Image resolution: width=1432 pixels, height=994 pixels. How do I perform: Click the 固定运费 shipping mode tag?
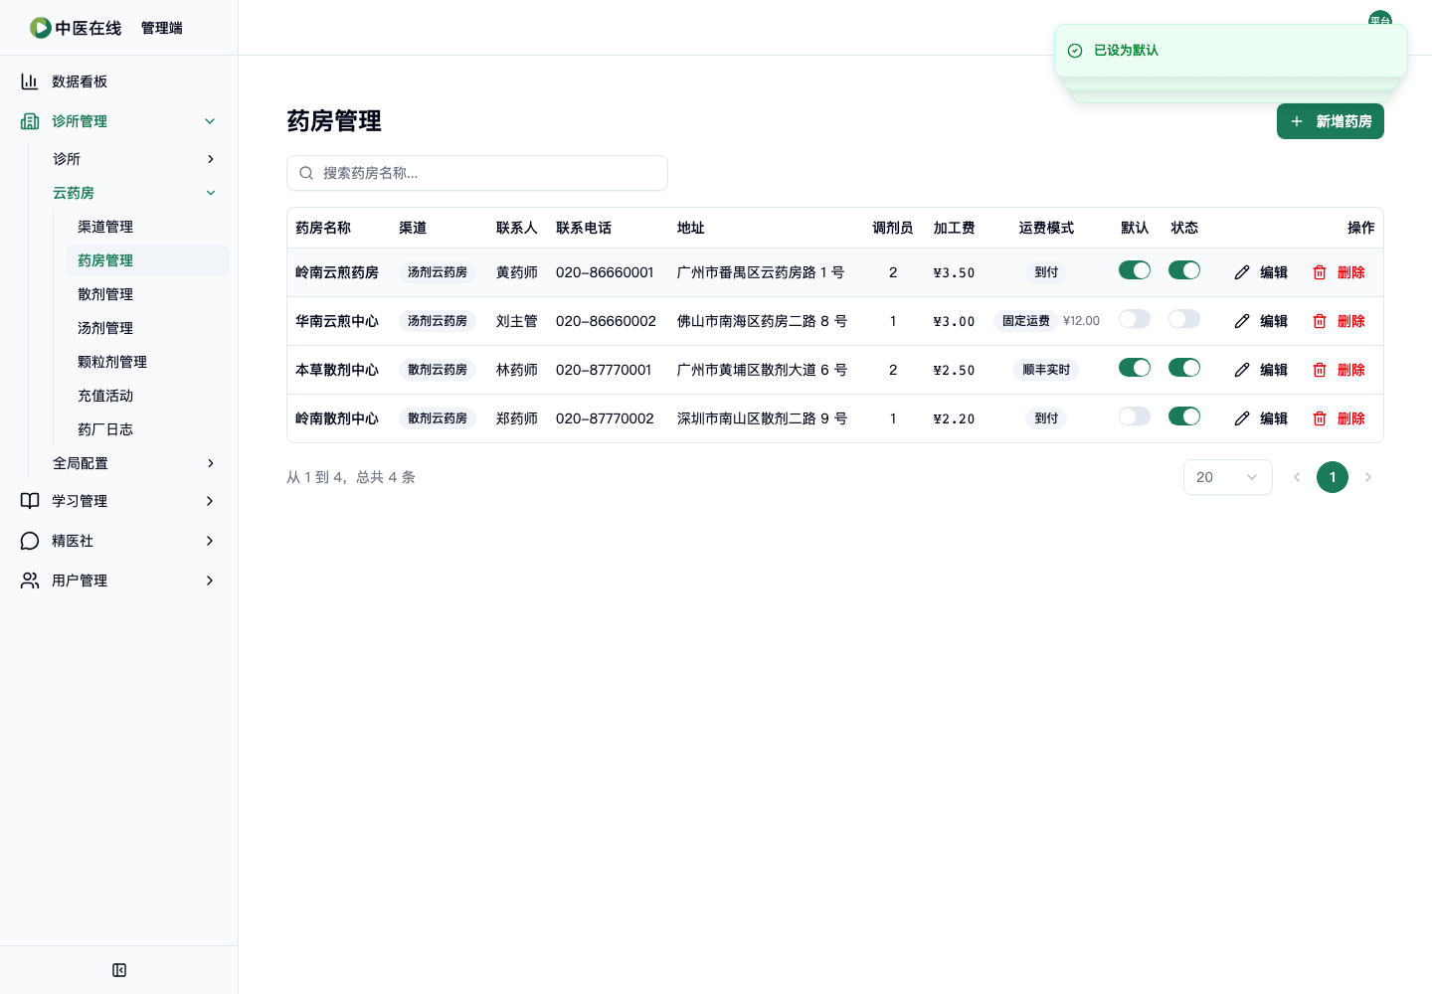point(1026,321)
